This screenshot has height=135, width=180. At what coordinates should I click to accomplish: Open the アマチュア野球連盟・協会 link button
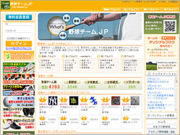161,131
